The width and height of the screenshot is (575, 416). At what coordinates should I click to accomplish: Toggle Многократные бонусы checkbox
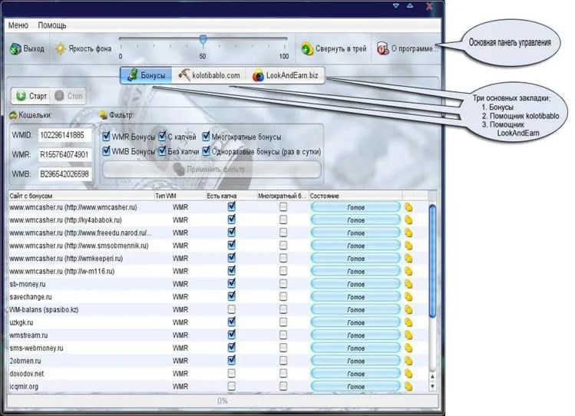point(206,137)
